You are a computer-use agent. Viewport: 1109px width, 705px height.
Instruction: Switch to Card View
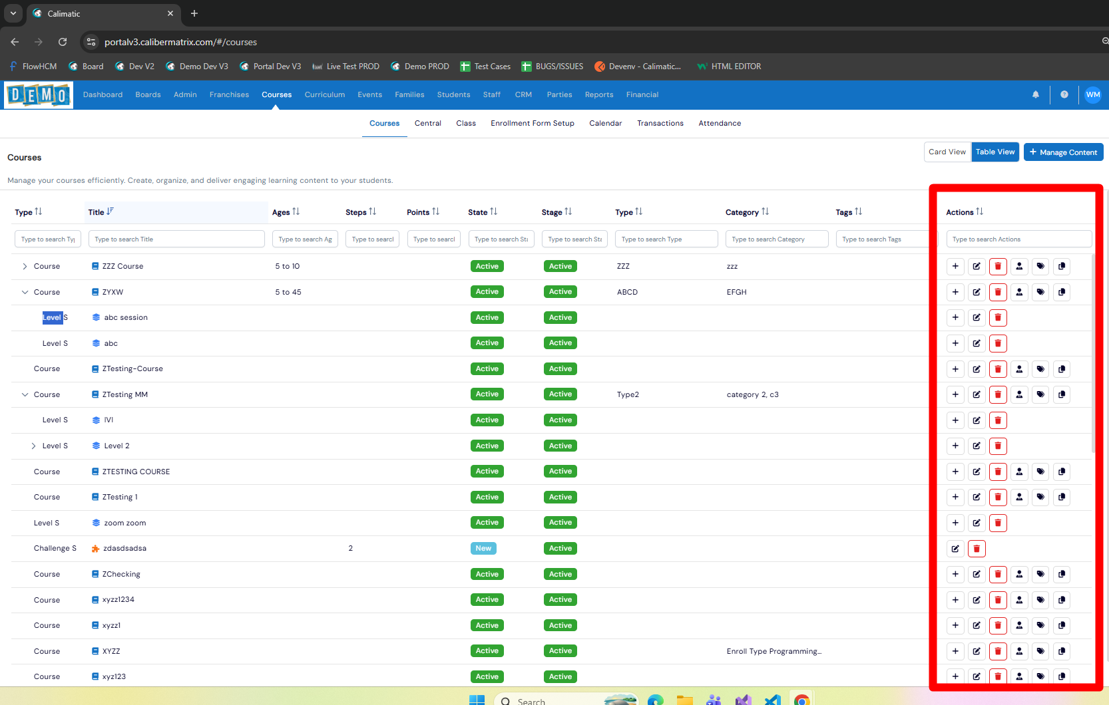pyautogui.click(x=947, y=152)
